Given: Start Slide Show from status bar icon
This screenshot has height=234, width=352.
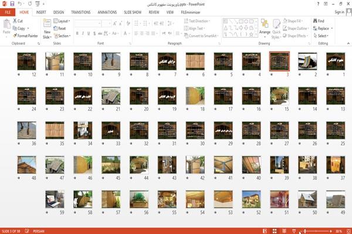Looking at the screenshot, I should point(294,231).
